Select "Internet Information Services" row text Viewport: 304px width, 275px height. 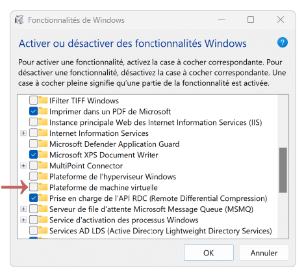tap(99, 133)
